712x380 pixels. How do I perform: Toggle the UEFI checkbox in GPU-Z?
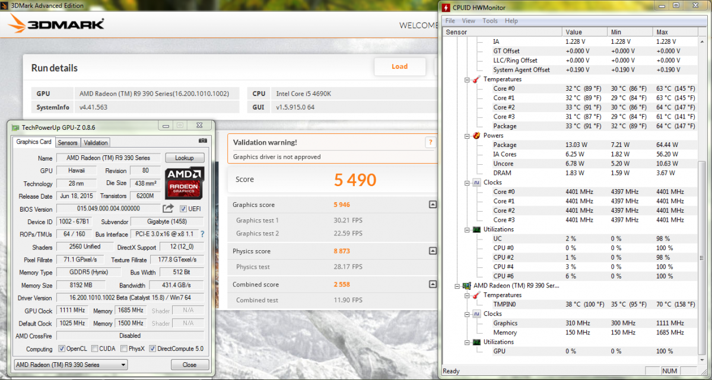(x=183, y=209)
